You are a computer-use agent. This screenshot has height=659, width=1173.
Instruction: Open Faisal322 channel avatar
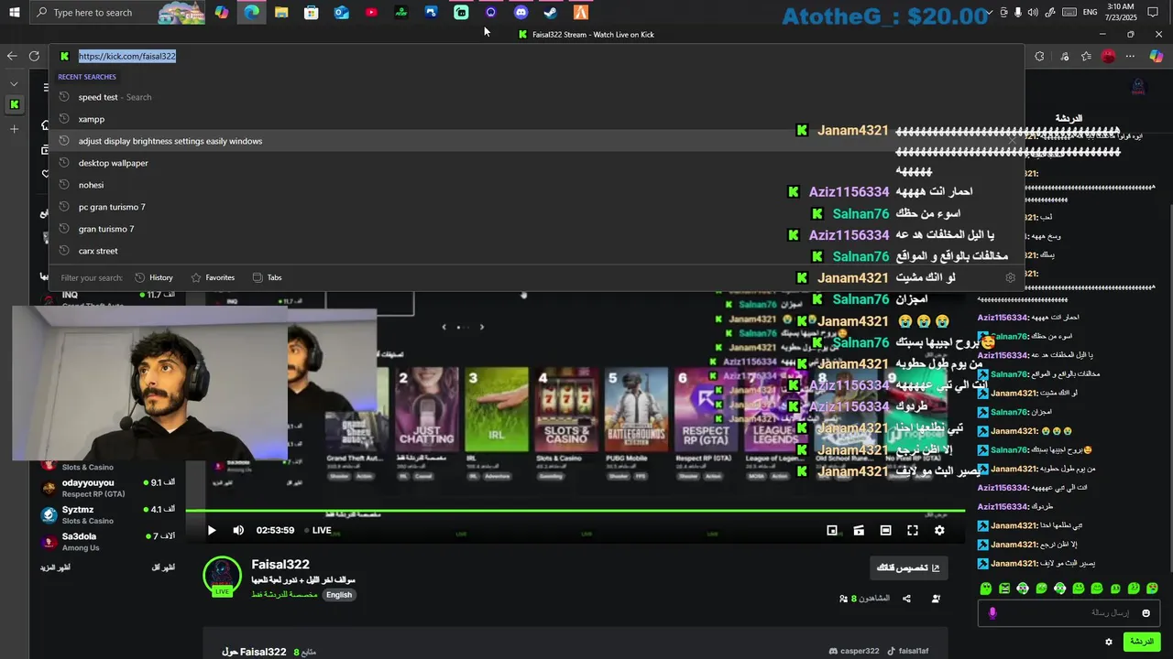point(222,575)
